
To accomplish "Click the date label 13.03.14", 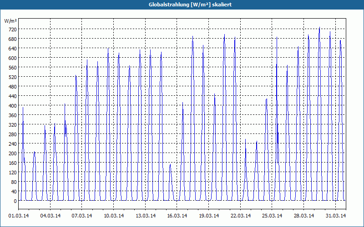I will [145, 216].
